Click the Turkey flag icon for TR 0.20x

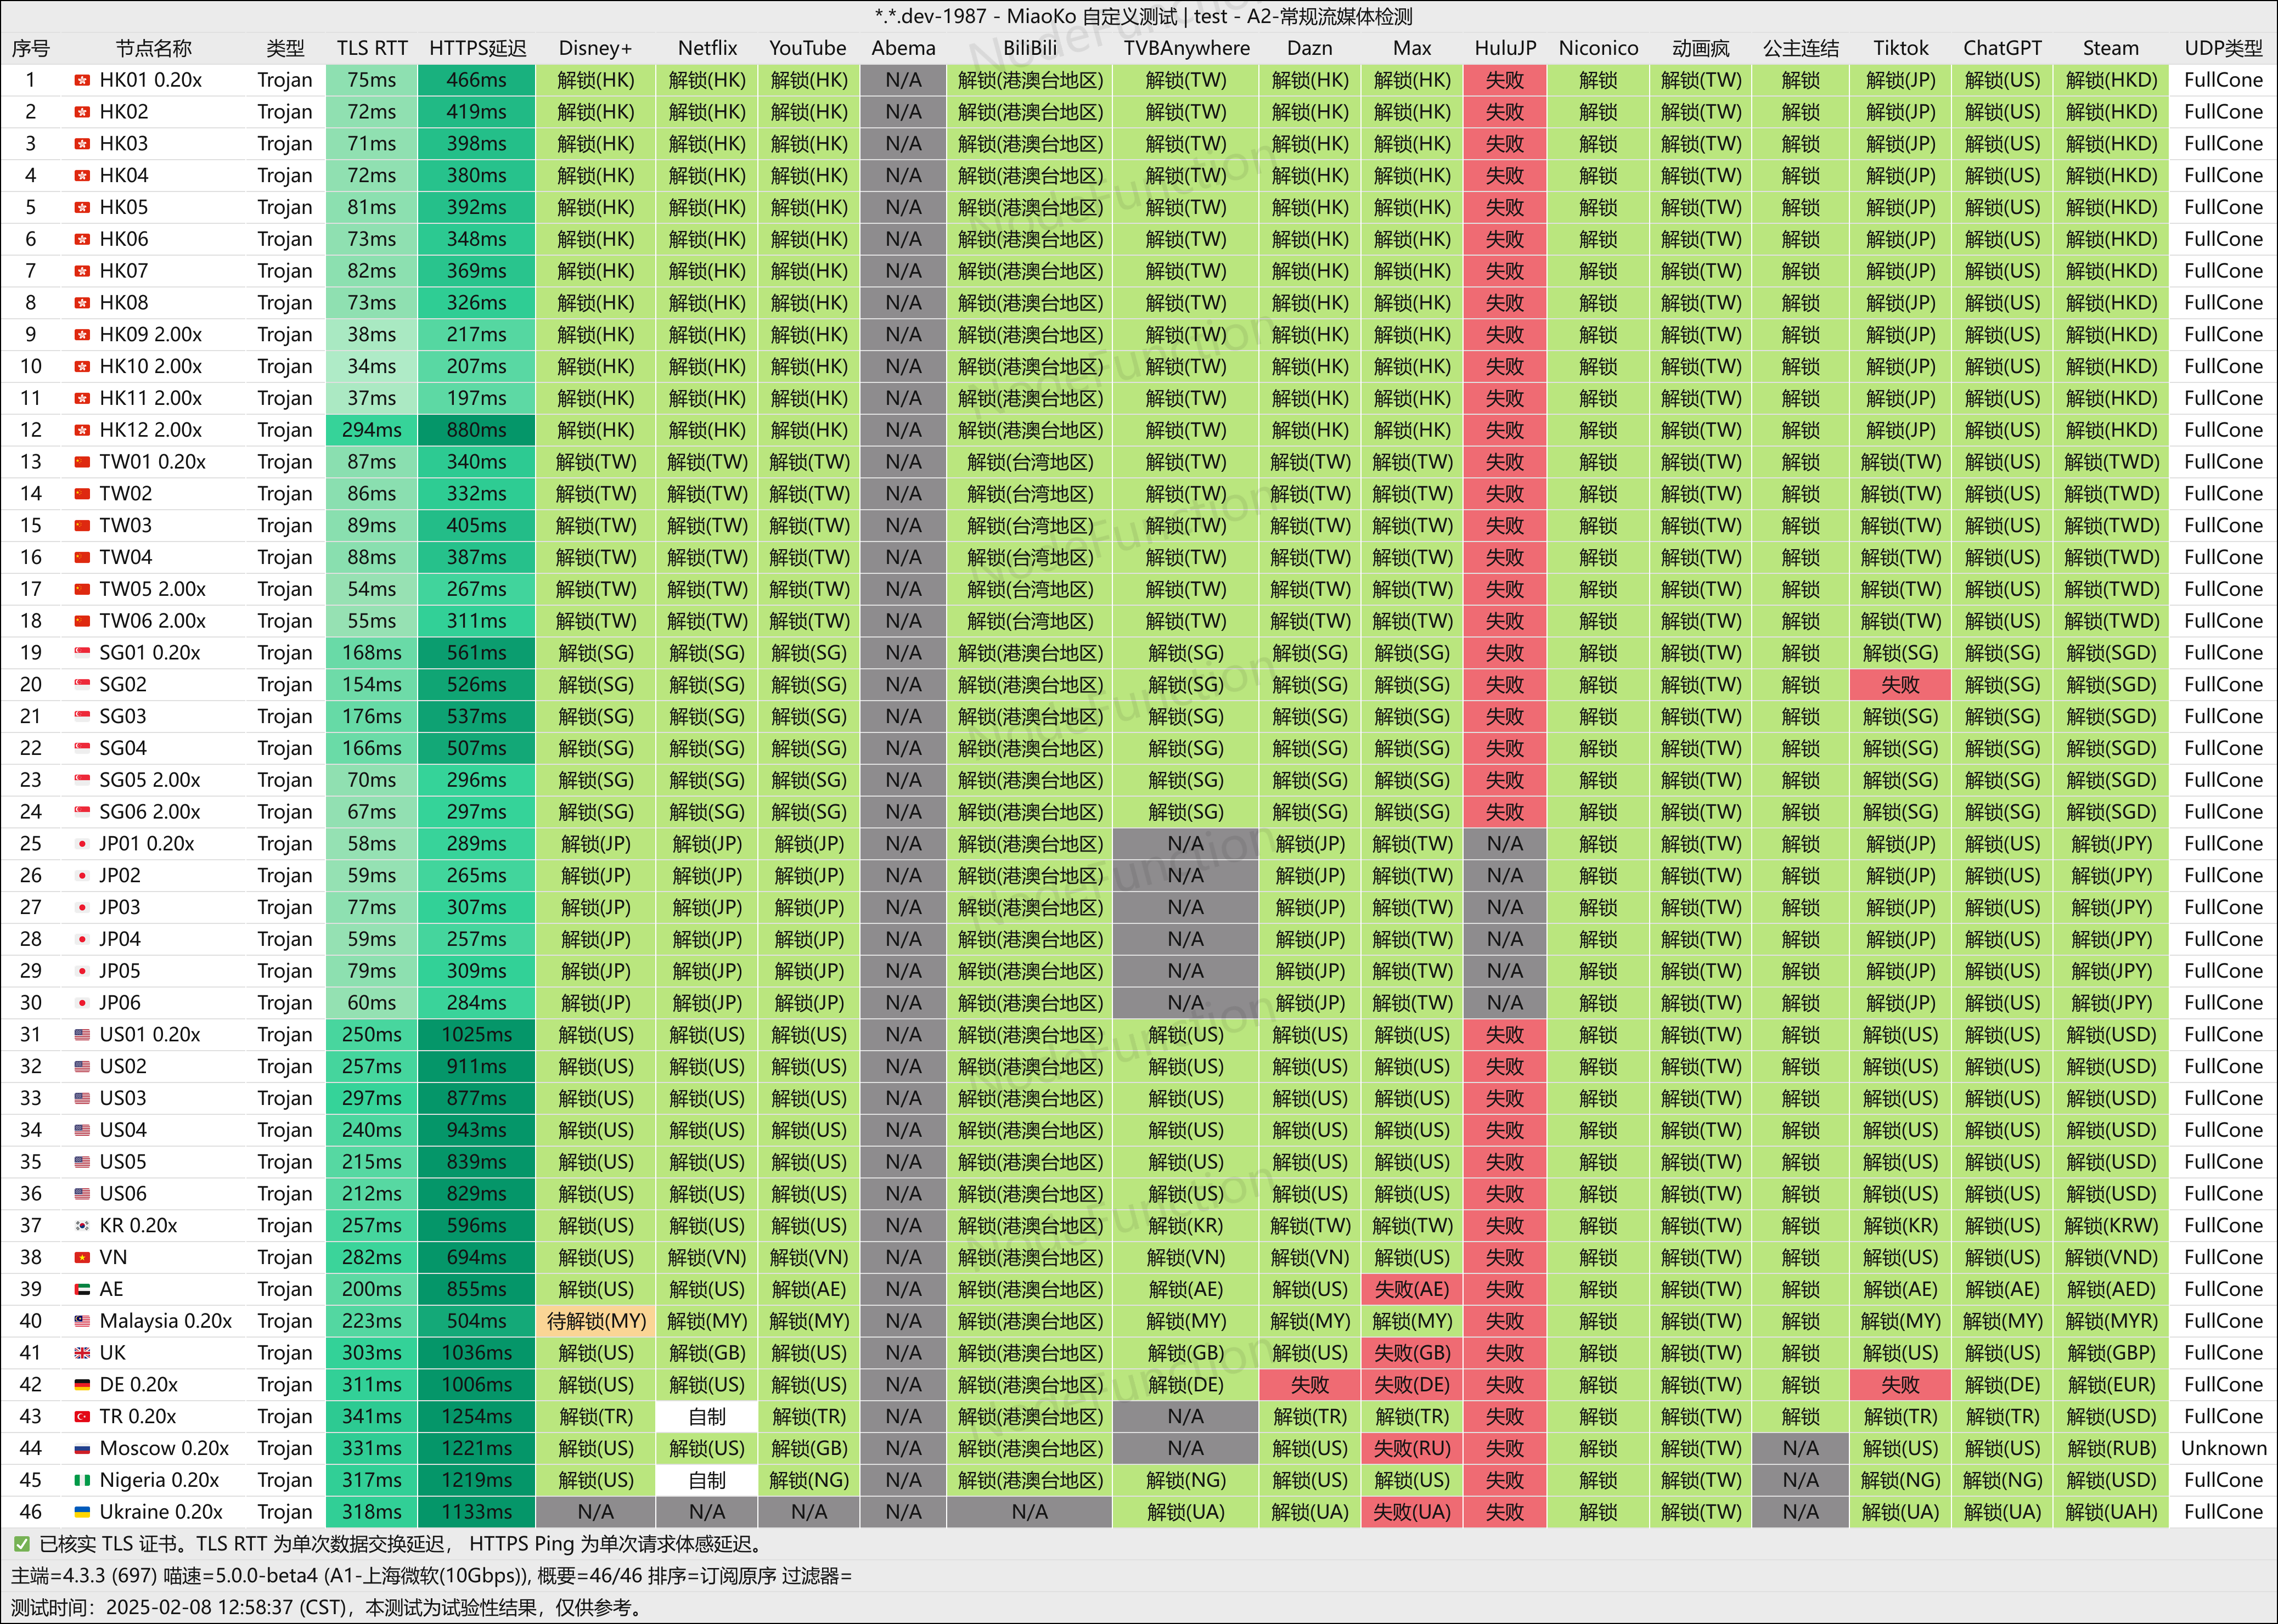tap(82, 1417)
